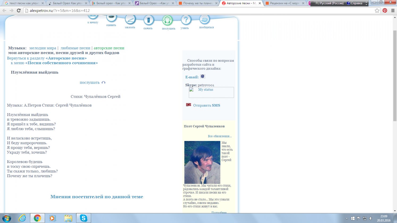This screenshot has height=223, width=397.
Task: Launch Internet Explorer from the taskbar
Action: click(22, 218)
